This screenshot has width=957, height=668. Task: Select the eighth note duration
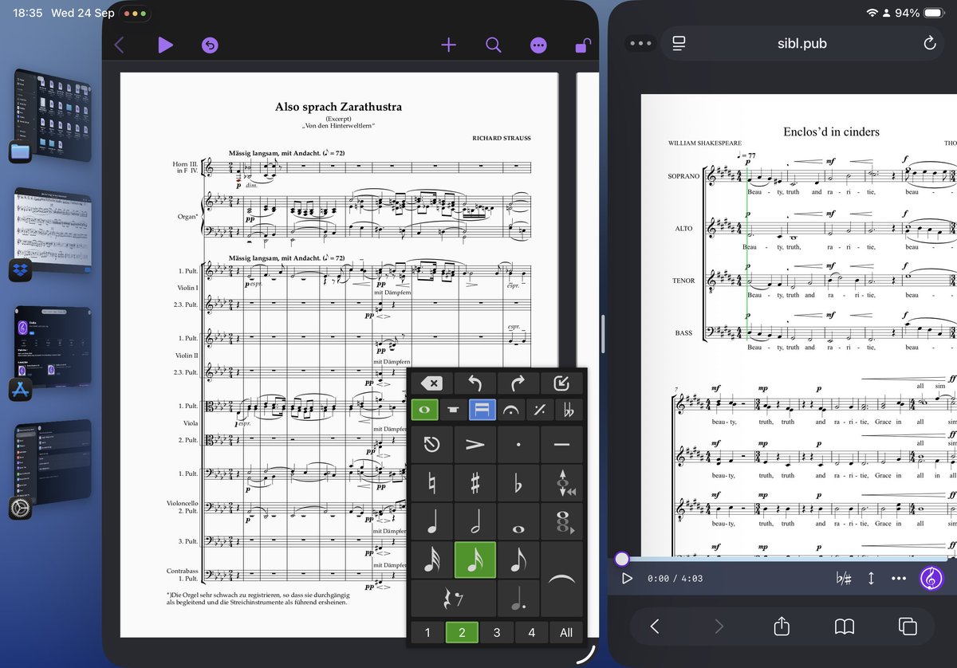click(x=518, y=560)
